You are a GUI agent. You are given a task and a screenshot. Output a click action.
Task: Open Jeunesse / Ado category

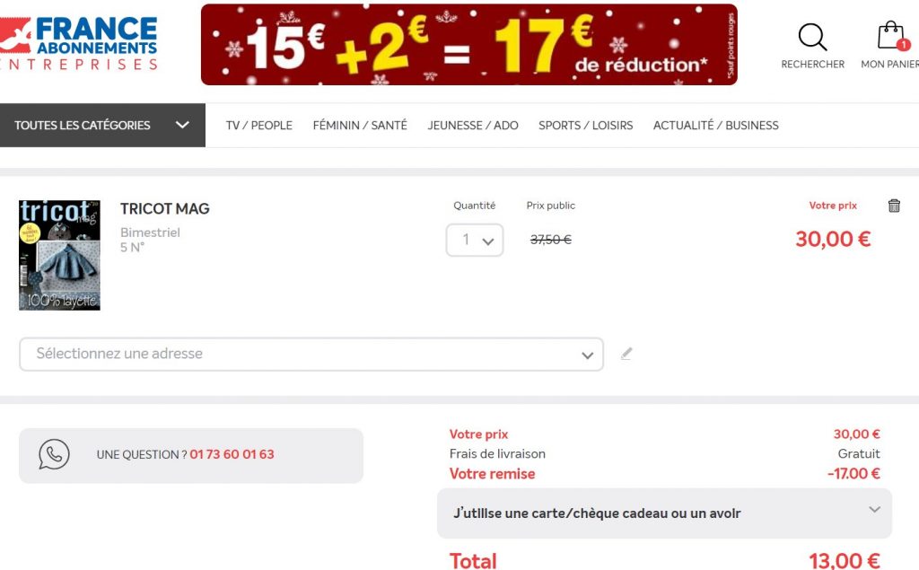click(x=473, y=126)
